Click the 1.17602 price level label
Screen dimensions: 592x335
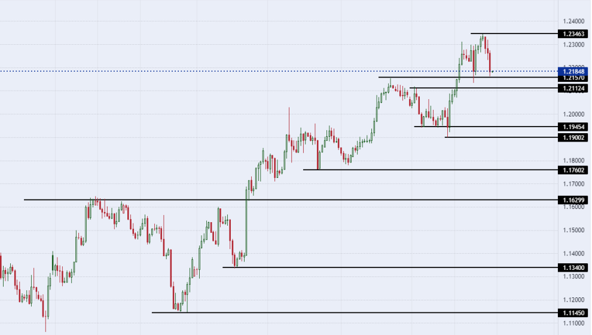pyautogui.click(x=573, y=170)
